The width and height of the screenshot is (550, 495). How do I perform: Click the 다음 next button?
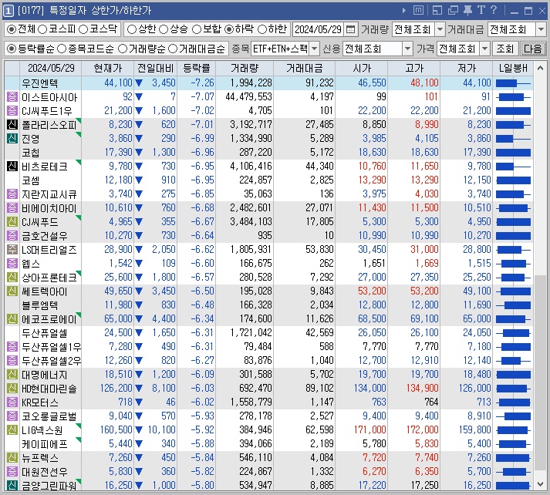pos(533,49)
